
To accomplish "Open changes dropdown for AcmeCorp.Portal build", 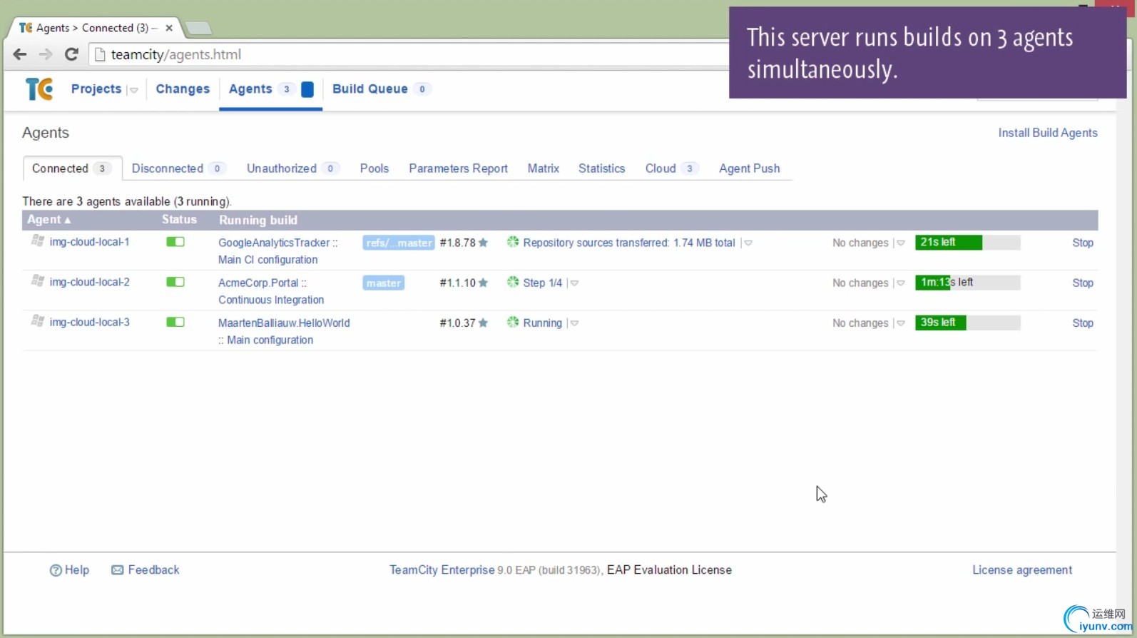I will (x=900, y=283).
